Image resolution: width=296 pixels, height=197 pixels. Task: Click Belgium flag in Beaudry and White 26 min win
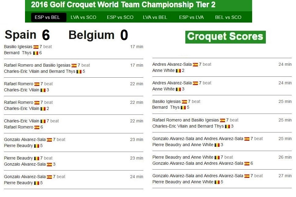(x=217, y=157)
